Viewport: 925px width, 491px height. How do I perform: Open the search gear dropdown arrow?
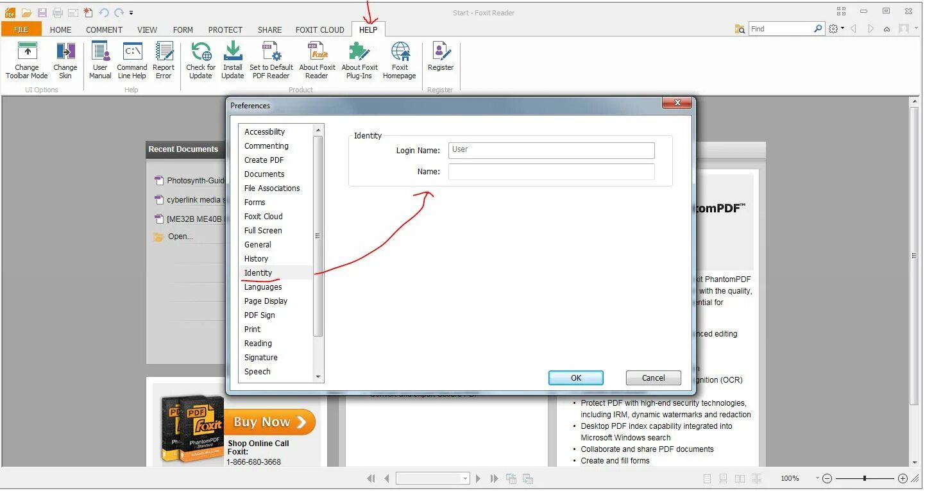[x=842, y=29]
